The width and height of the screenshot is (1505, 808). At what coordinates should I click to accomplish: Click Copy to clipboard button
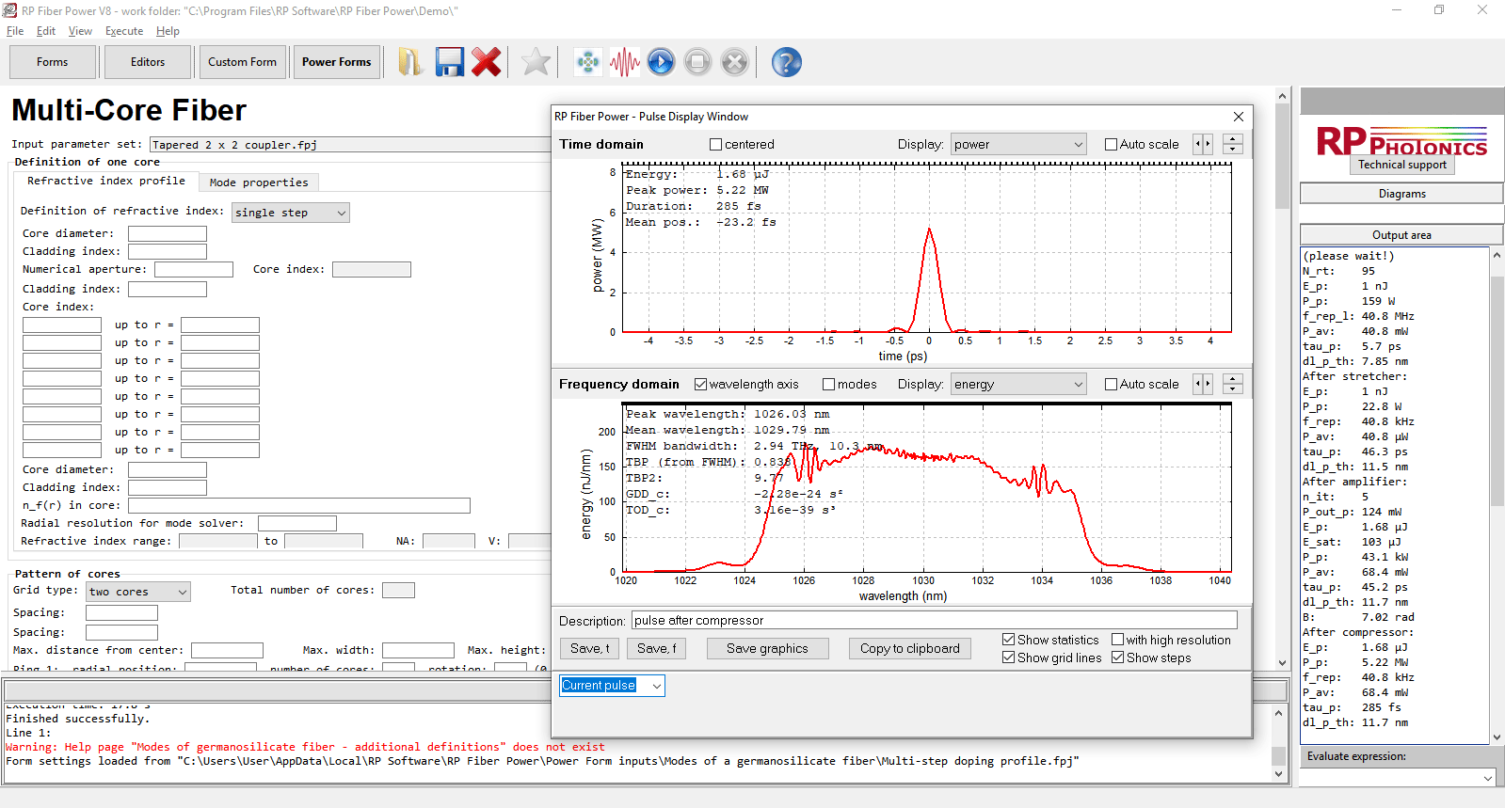click(x=910, y=648)
